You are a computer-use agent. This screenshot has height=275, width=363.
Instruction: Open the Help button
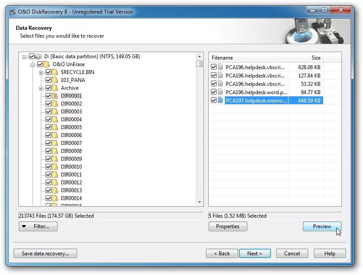[330, 253]
